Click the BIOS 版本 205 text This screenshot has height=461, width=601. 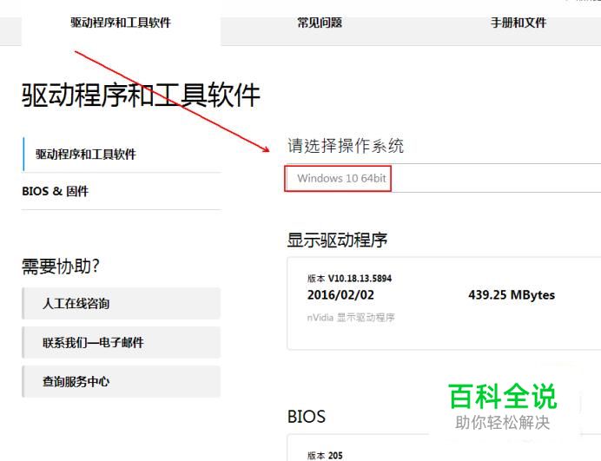pyautogui.click(x=325, y=455)
